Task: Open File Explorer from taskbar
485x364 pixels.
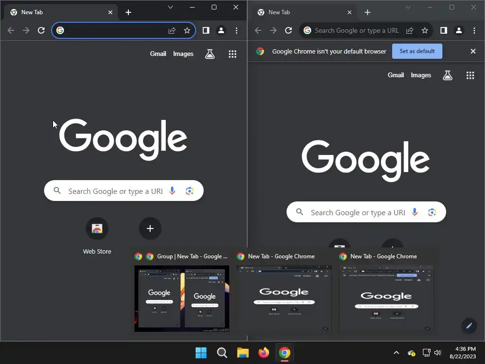Action: click(243, 353)
